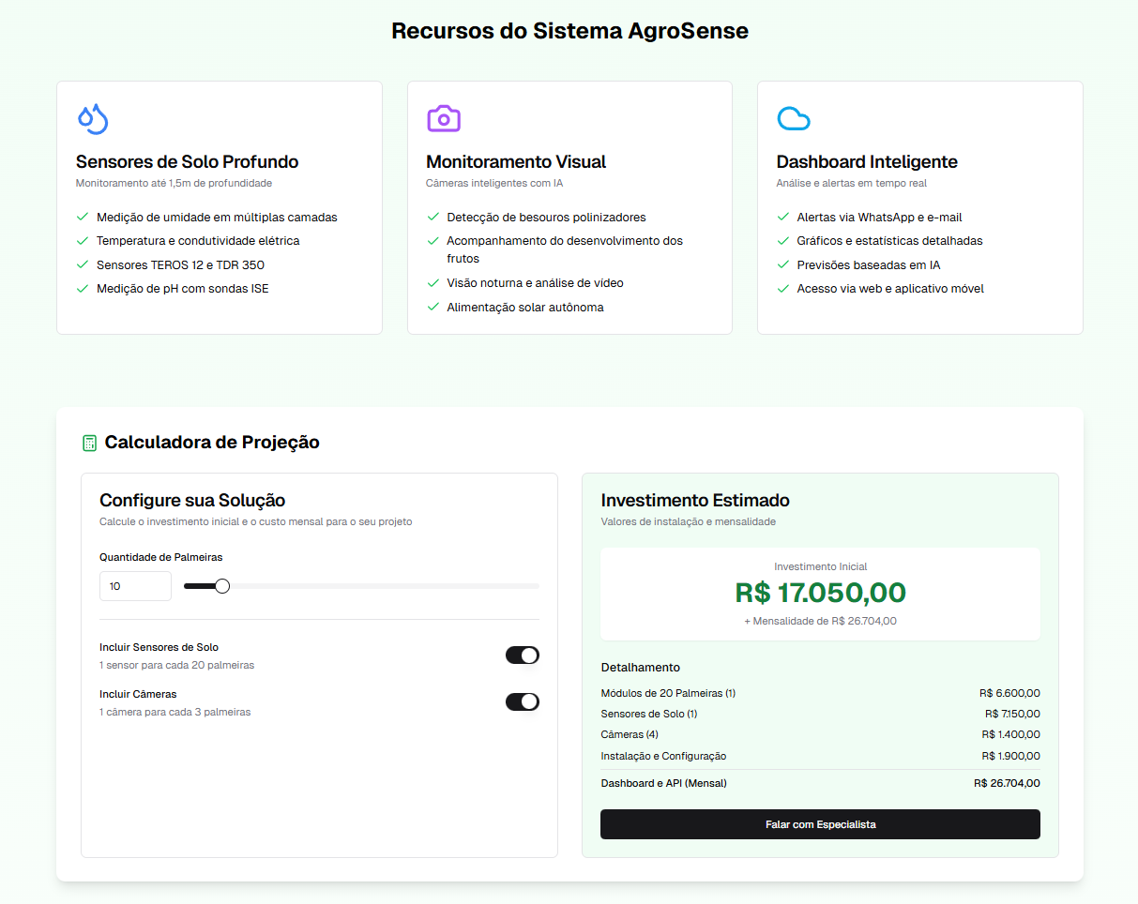Screen dimensions: 1138x904
Task: Click the checkmark beside Alertas via WhatsApp e e-mail
Action: point(783,217)
